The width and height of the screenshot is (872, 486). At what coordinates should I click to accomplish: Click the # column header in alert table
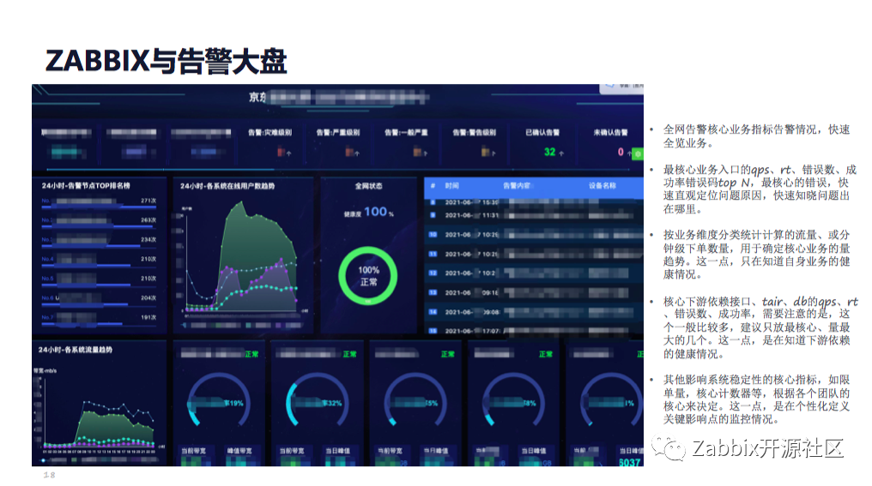click(x=433, y=185)
